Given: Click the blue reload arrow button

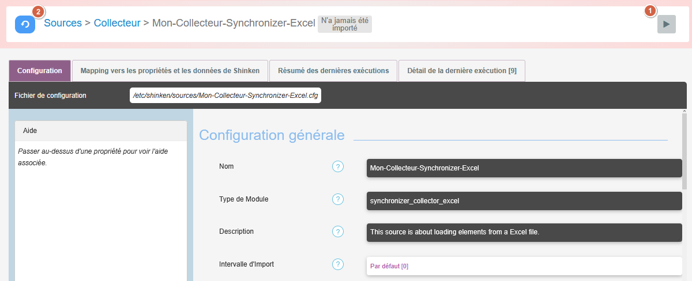Looking at the screenshot, I should [x=25, y=24].
